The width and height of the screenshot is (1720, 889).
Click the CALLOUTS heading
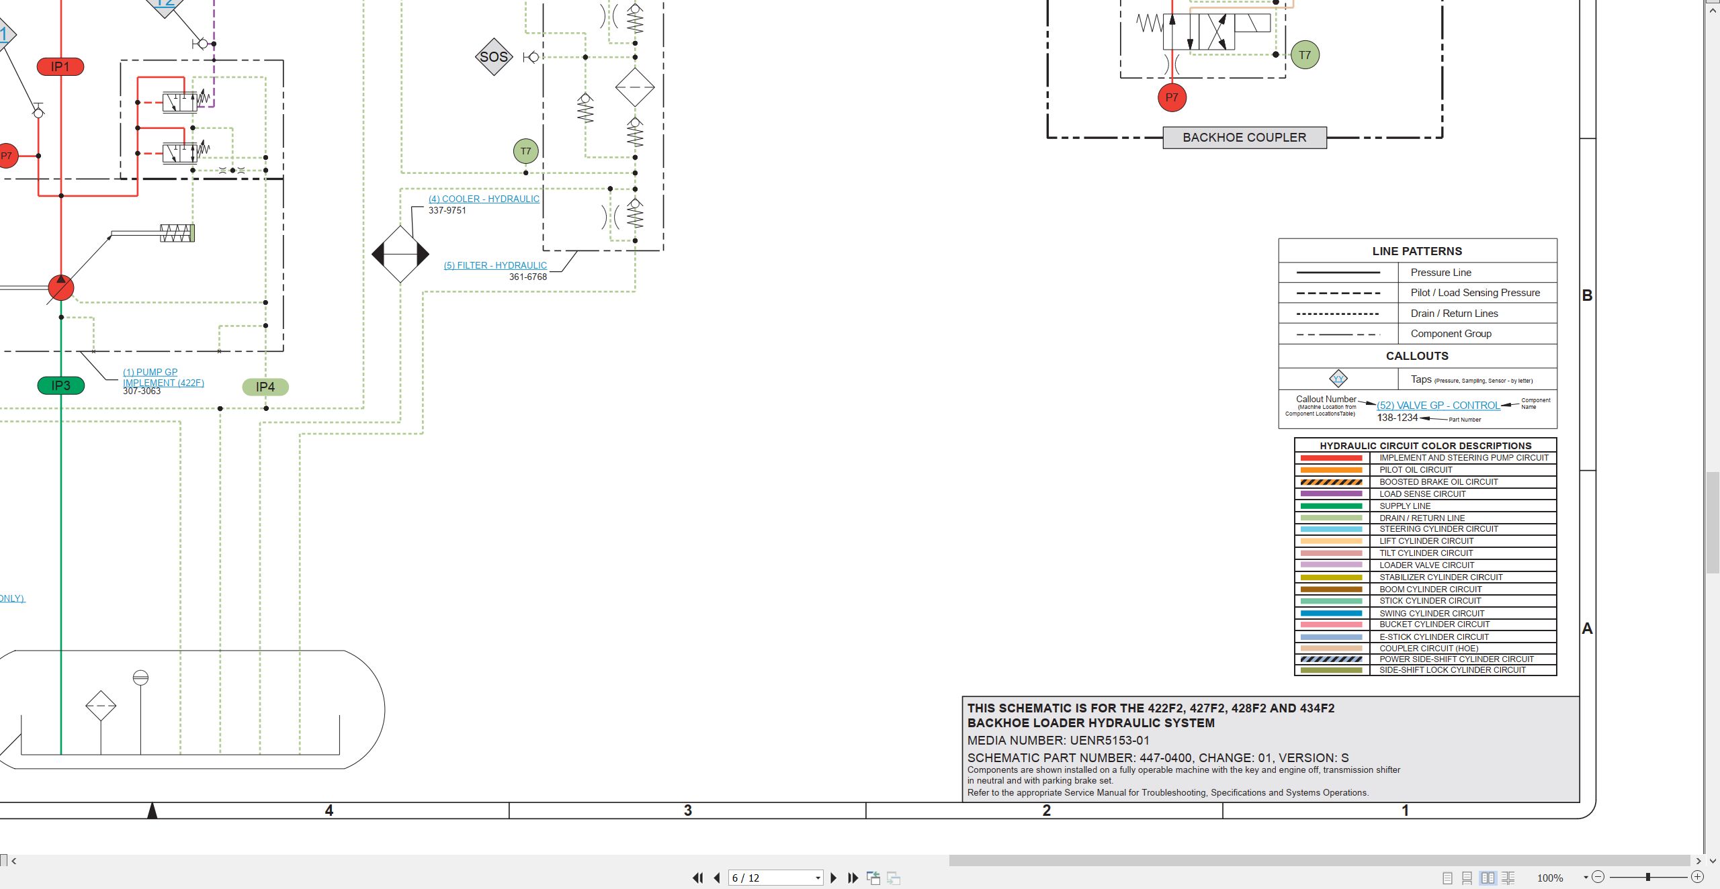(1417, 356)
